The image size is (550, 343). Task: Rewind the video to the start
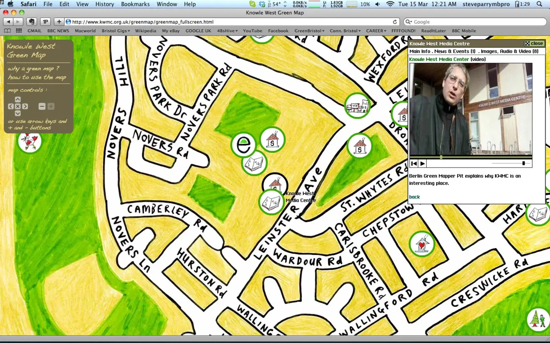(x=414, y=164)
